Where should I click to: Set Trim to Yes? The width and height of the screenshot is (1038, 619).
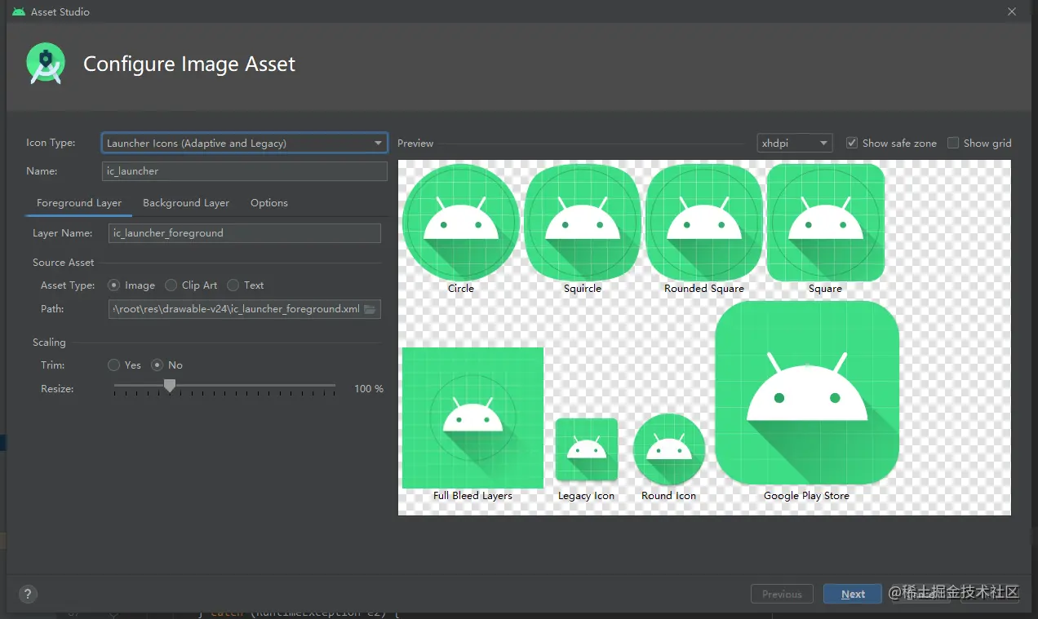click(x=113, y=365)
